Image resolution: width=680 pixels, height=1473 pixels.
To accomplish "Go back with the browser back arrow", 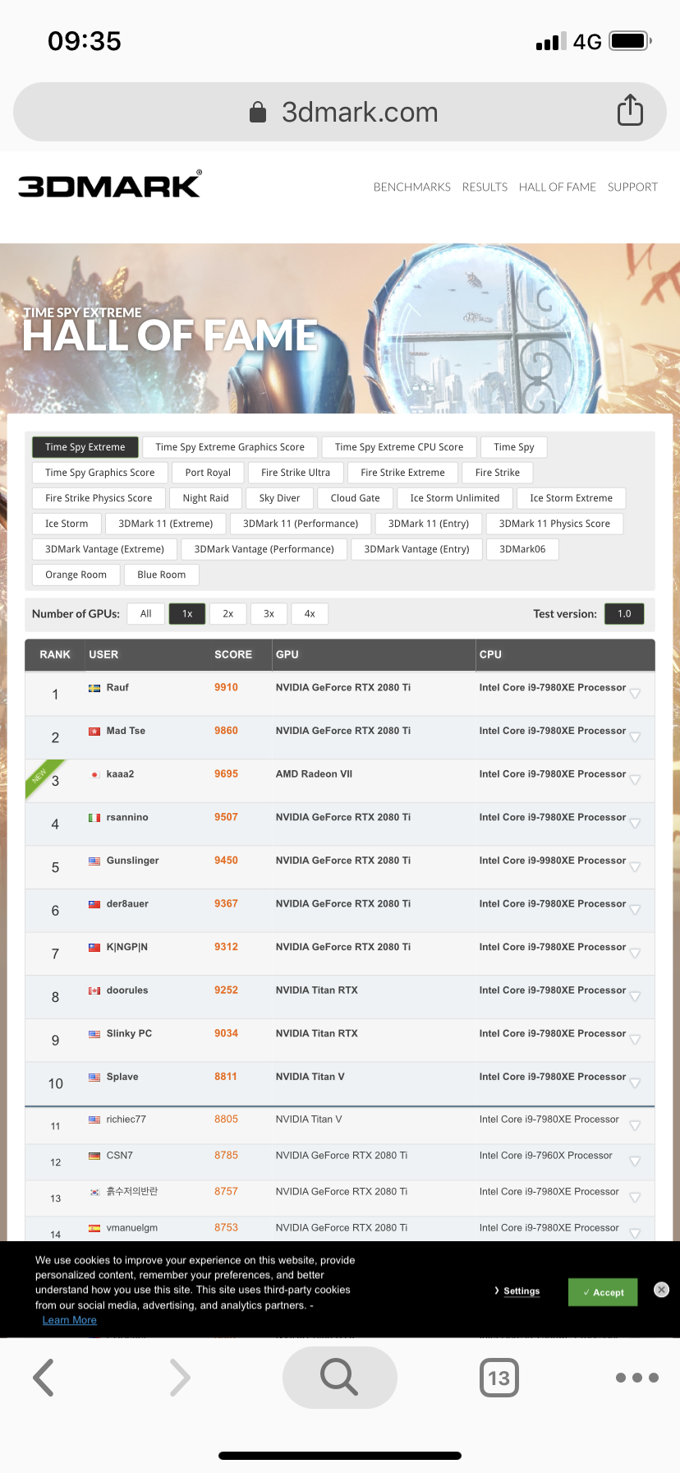I will coord(44,1378).
